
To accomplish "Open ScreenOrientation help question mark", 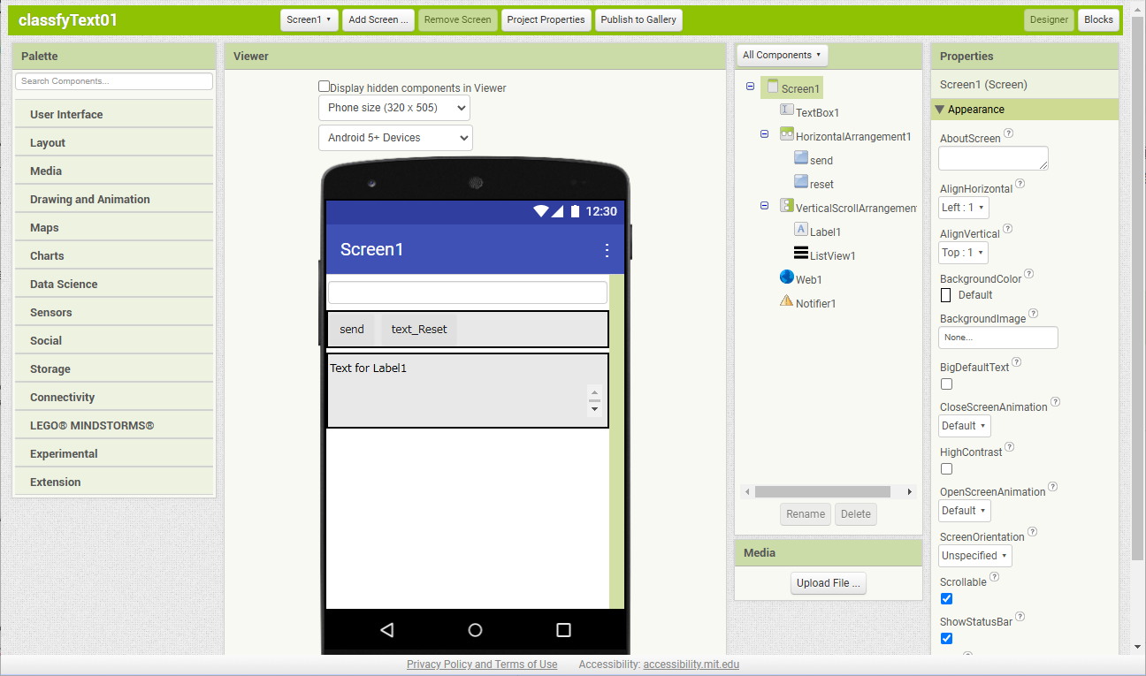I will [1033, 532].
